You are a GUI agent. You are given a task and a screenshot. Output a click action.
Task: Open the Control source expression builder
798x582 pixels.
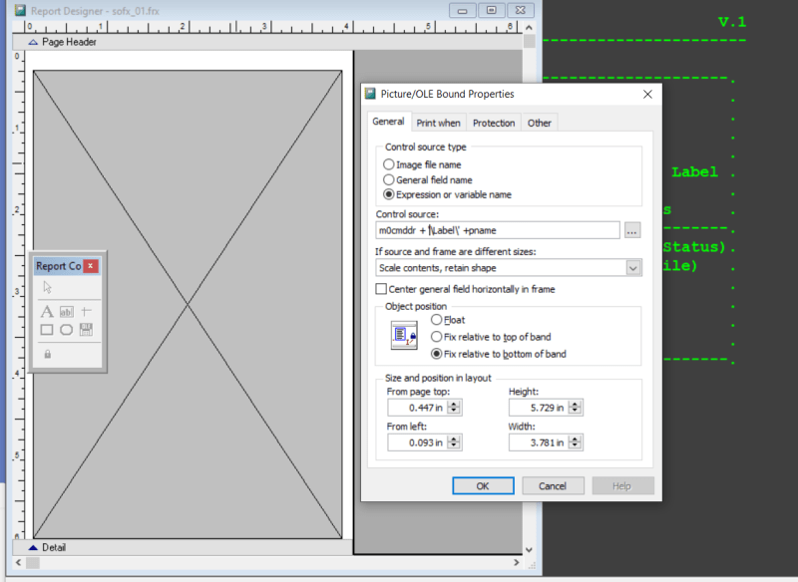[632, 230]
